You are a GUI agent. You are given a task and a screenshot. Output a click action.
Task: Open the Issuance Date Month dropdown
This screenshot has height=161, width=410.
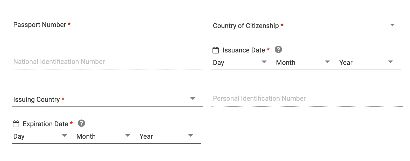pyautogui.click(x=303, y=63)
